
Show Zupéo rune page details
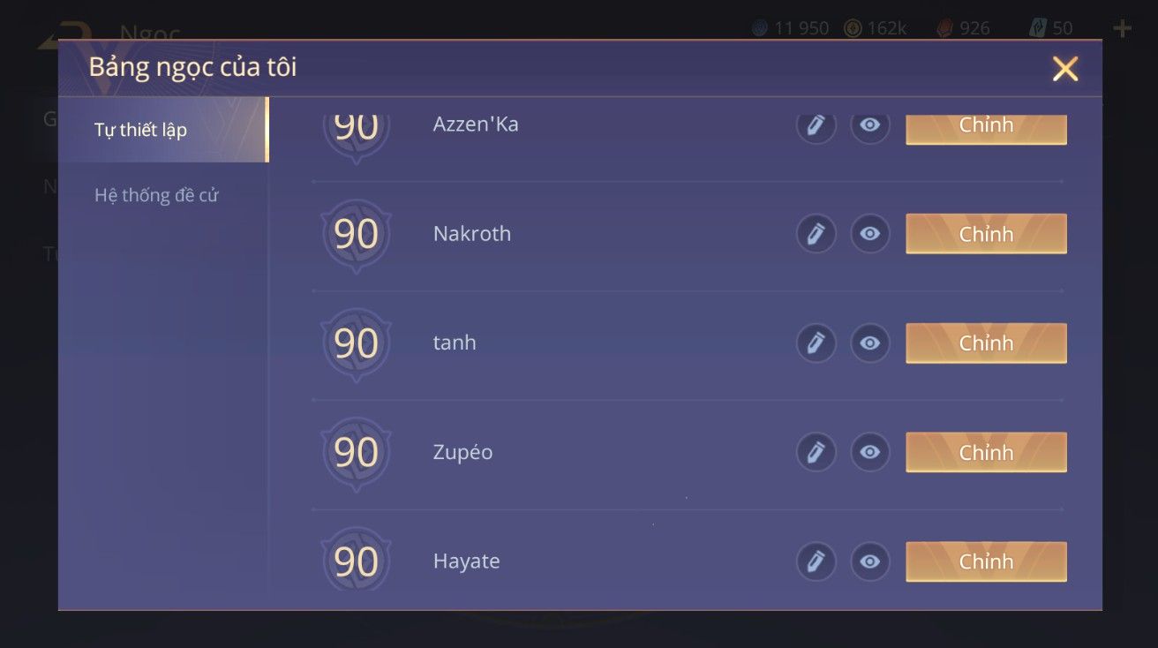870,452
